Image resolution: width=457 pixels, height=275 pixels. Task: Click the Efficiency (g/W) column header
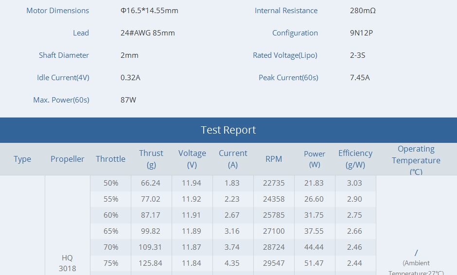[355, 159]
